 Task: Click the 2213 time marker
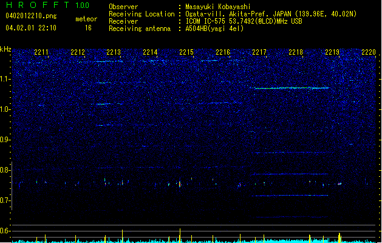click(x=114, y=52)
